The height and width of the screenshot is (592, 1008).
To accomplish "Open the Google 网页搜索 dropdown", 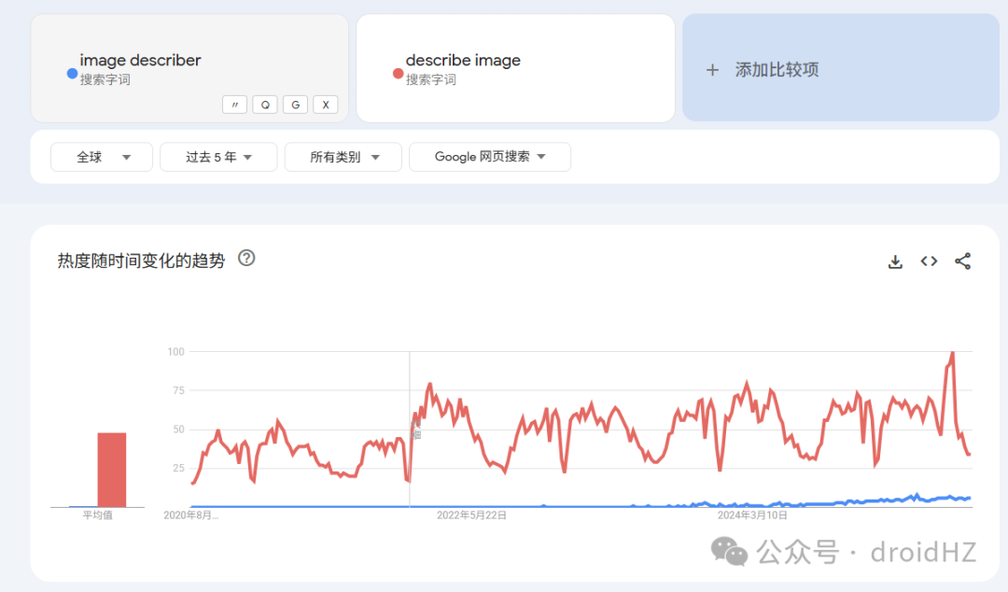I will (490, 157).
